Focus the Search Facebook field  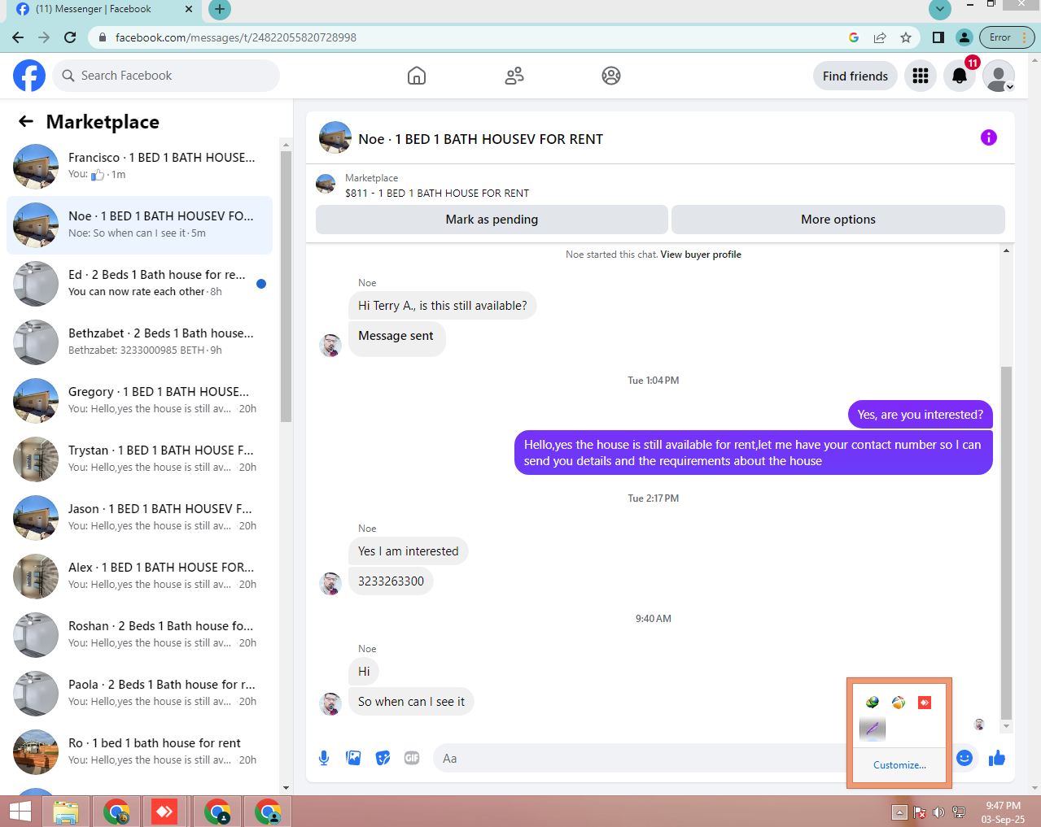(x=166, y=76)
